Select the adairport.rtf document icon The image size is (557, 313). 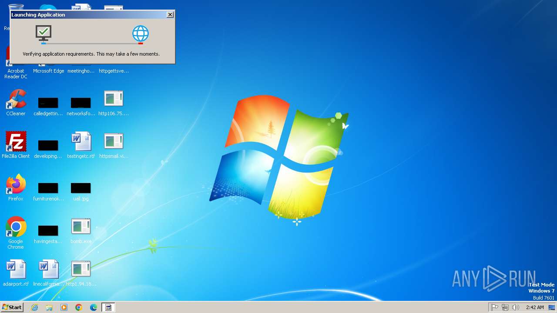click(16, 273)
